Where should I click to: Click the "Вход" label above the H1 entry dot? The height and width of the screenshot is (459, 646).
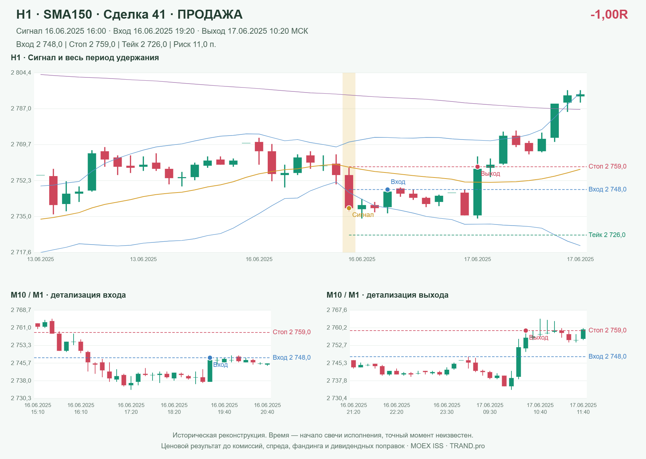(398, 182)
